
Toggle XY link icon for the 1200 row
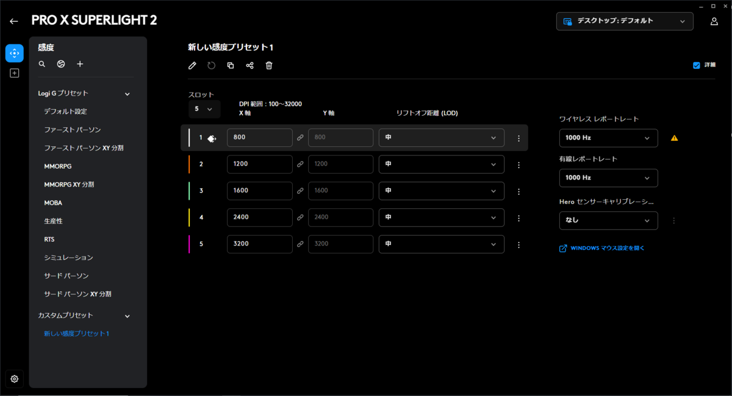pyautogui.click(x=300, y=164)
